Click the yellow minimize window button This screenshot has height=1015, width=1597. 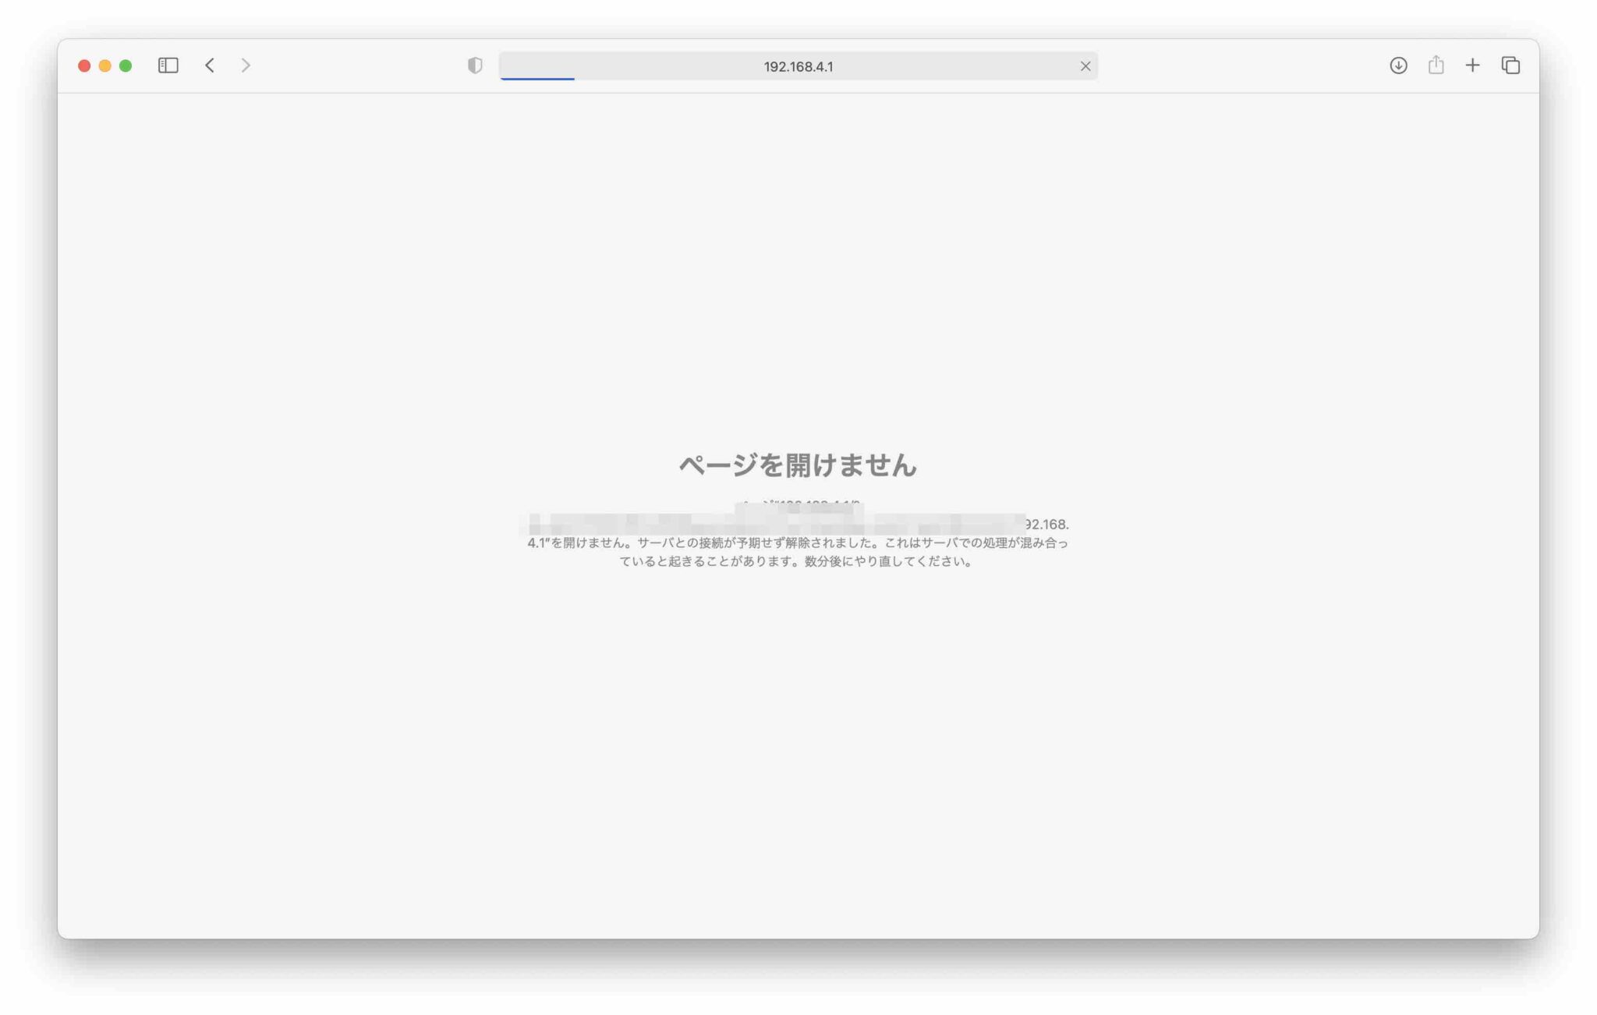(x=104, y=65)
